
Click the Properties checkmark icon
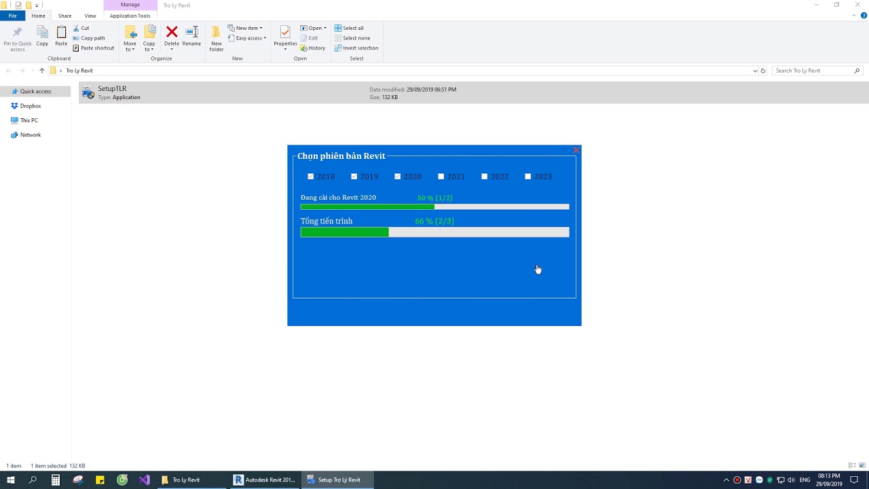coord(285,32)
